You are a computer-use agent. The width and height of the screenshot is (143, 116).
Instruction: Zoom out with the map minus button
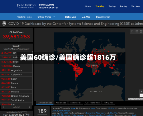141,95
